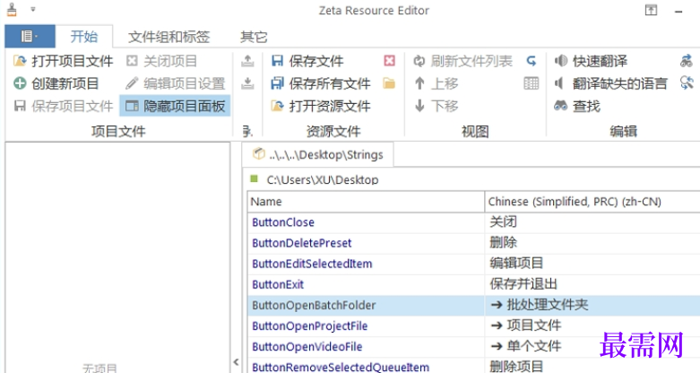Click 翻译缺失的语言 (translate missing languages)
Image resolution: width=700 pixels, height=373 pixels.
(x=610, y=83)
